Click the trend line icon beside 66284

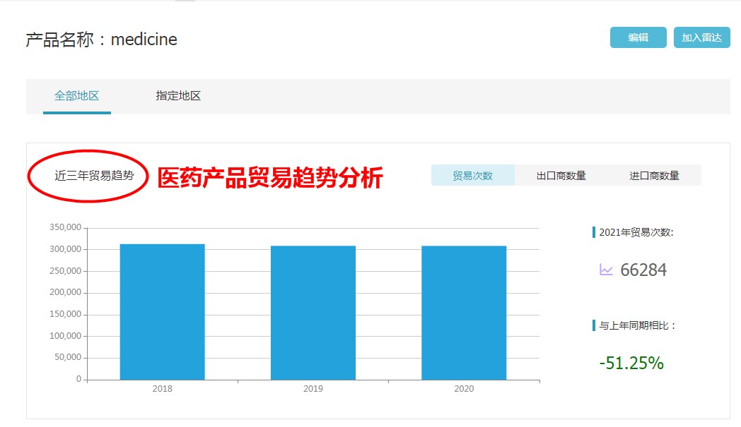(x=606, y=270)
